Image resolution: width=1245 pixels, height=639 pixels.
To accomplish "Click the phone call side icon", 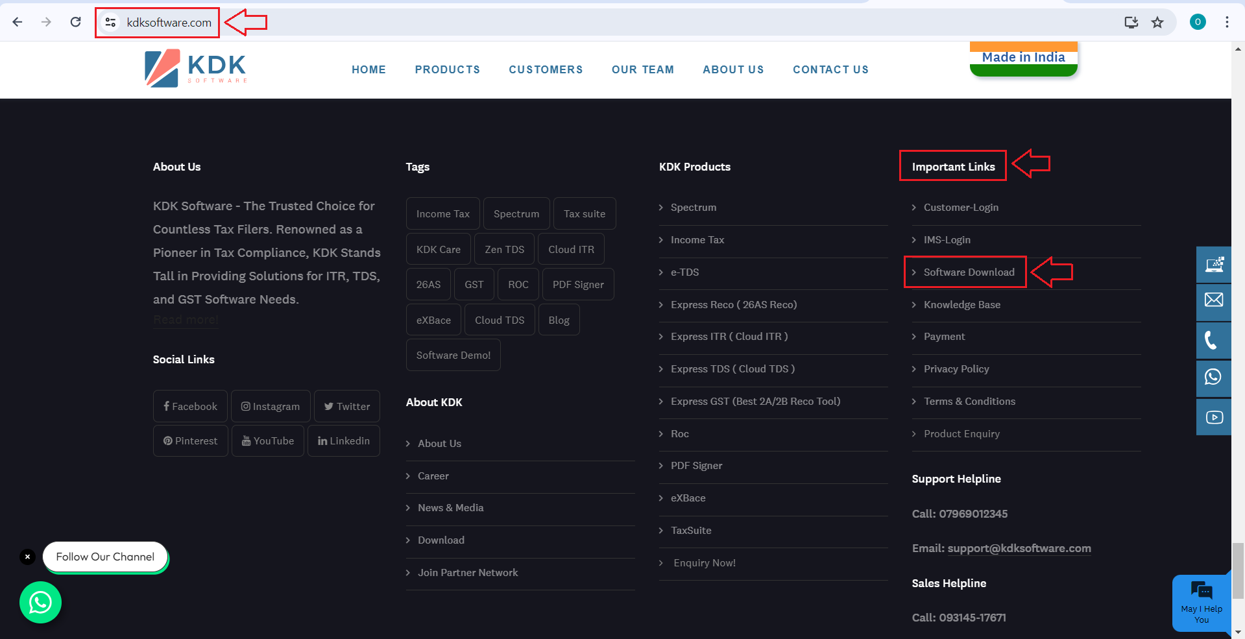I will click(1214, 340).
